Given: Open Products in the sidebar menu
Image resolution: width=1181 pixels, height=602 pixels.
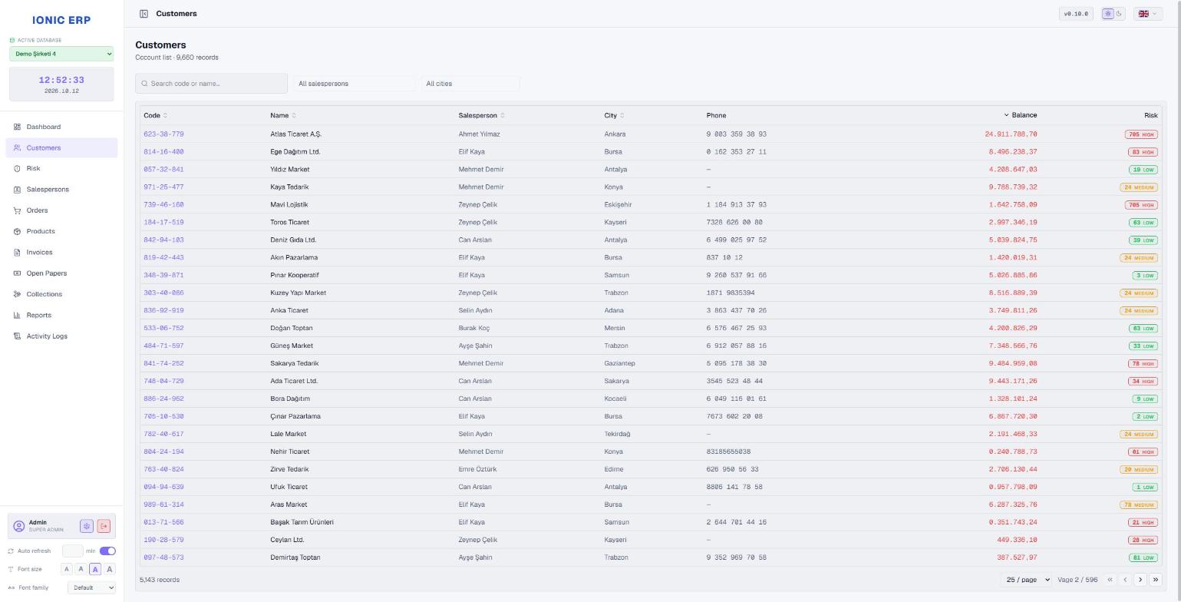Looking at the screenshot, I should (61, 231).
